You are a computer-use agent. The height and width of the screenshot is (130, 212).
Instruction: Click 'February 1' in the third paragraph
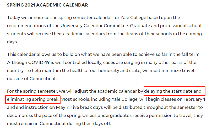point(194,99)
